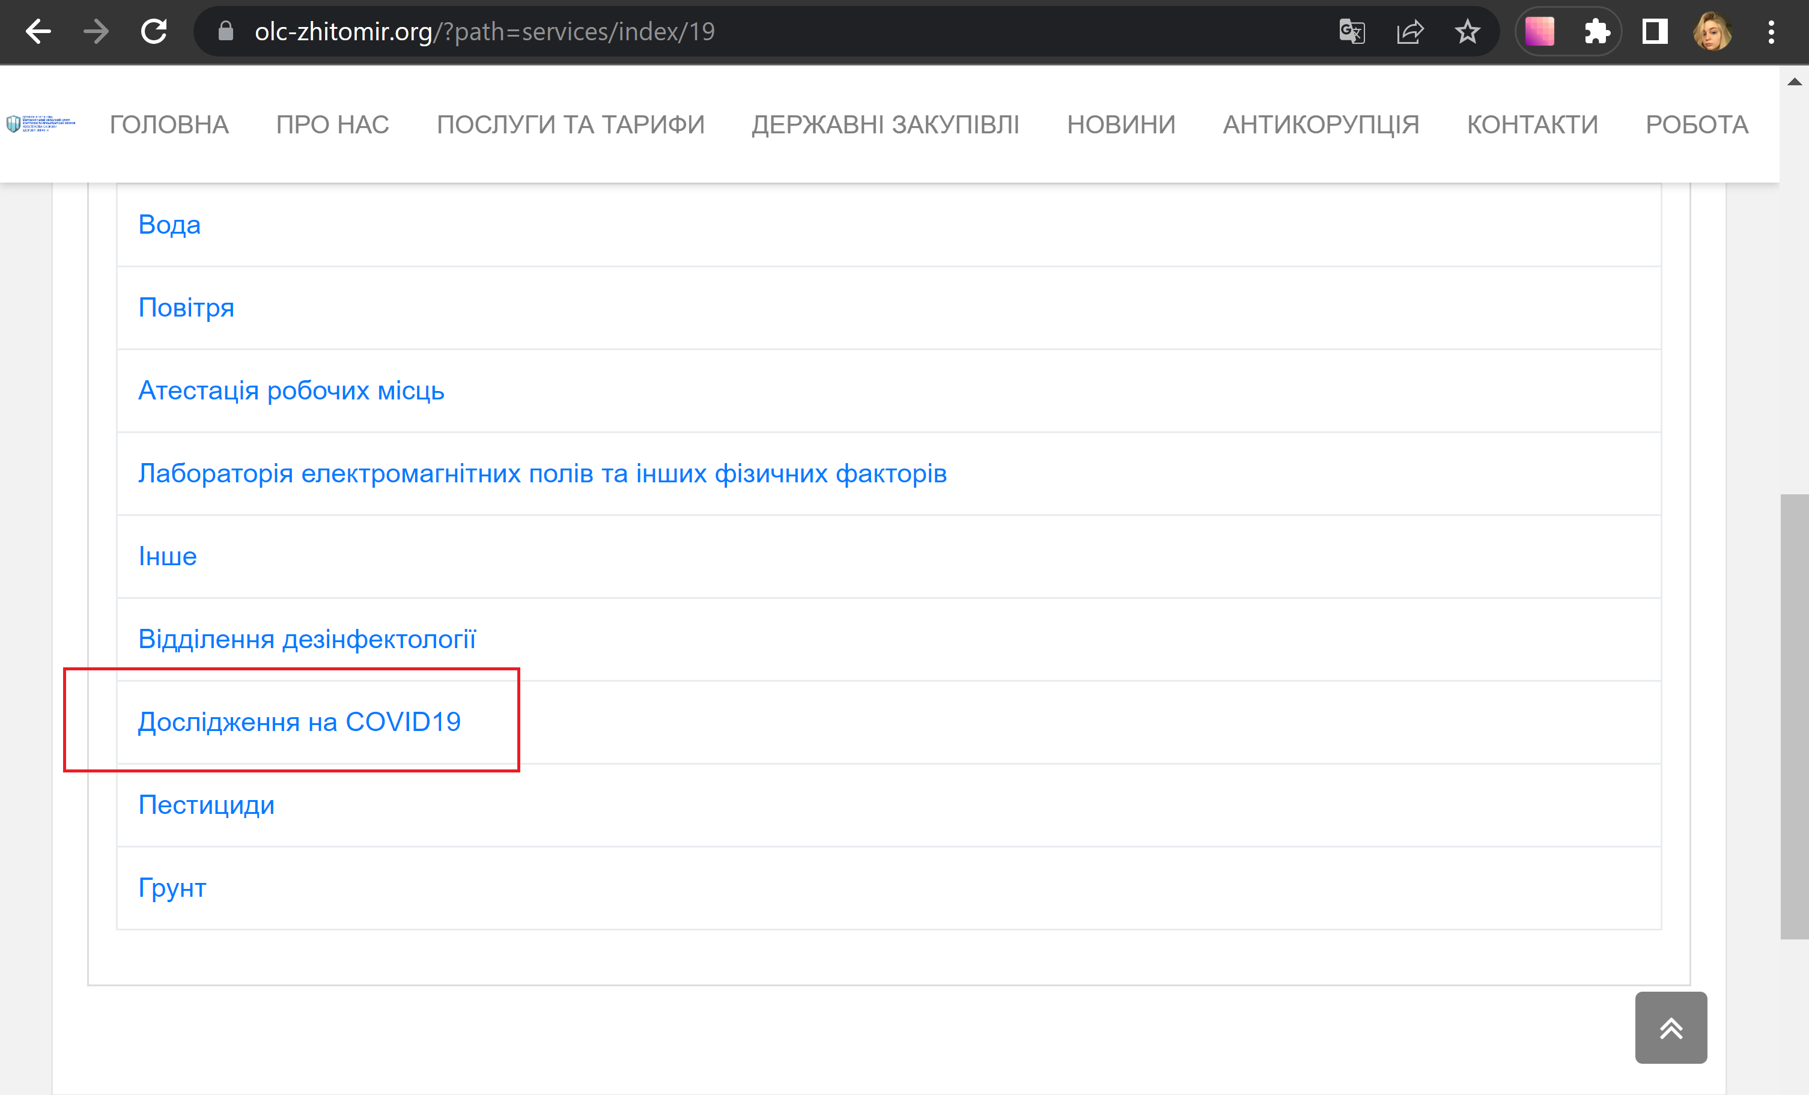The width and height of the screenshot is (1809, 1095).
Task: Bookmark this page with star icon
Action: (1467, 32)
